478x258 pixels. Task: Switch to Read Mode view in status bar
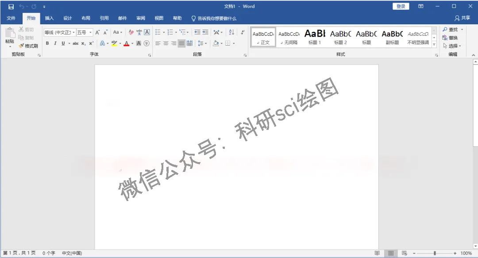377,253
